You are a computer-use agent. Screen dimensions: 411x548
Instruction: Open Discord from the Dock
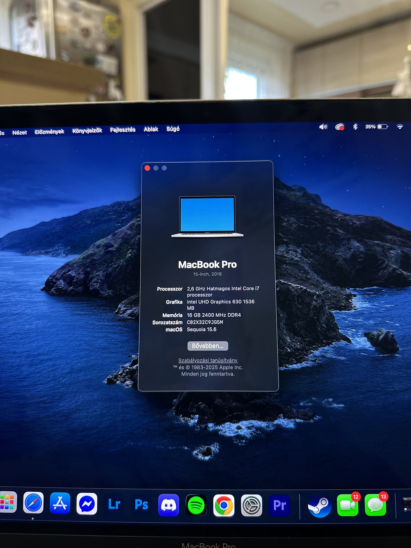tap(169, 505)
